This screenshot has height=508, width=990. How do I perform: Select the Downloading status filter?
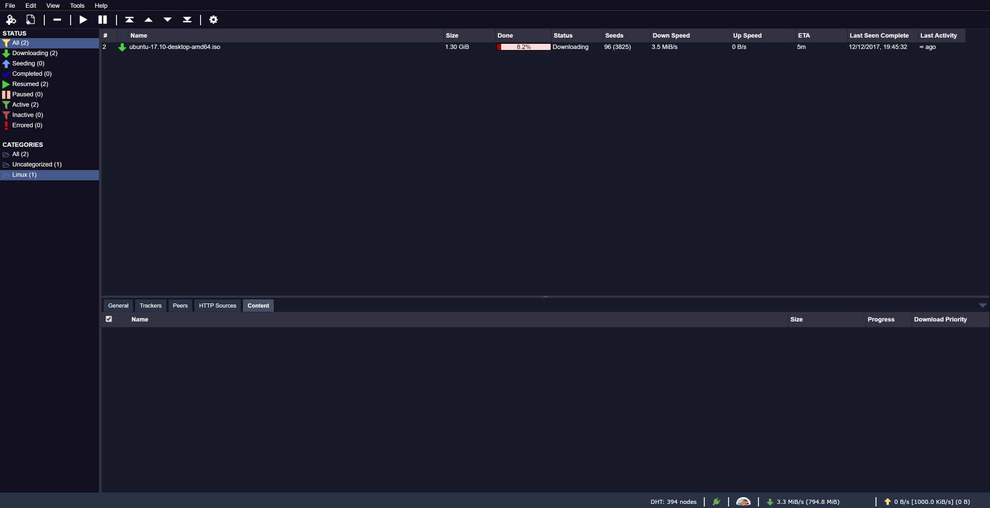point(34,53)
